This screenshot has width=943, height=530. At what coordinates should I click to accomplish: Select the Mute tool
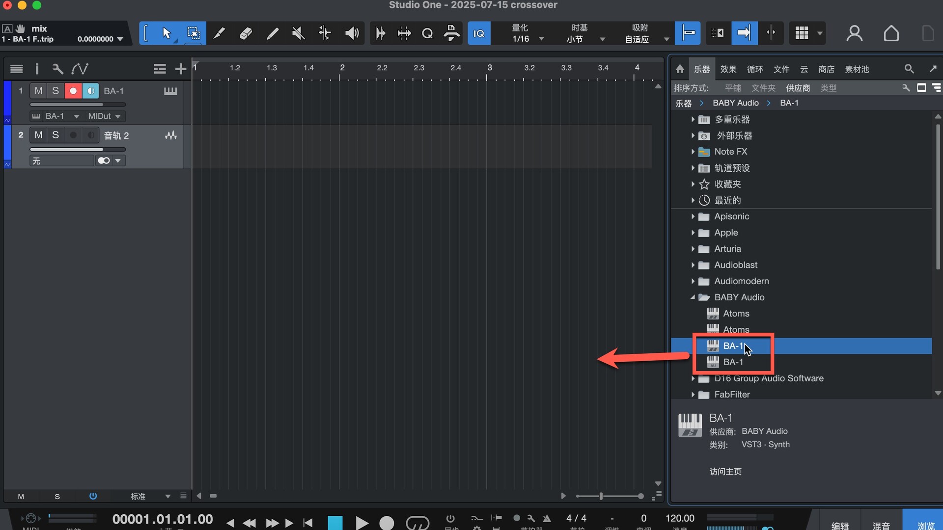(x=299, y=33)
